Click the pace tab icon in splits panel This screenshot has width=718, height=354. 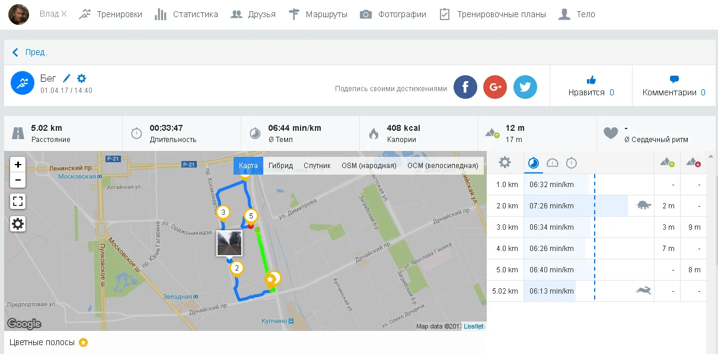(x=533, y=163)
